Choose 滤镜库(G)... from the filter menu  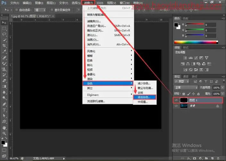point(108,21)
